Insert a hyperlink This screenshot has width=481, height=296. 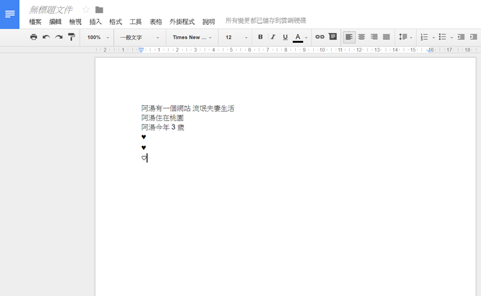coord(320,37)
